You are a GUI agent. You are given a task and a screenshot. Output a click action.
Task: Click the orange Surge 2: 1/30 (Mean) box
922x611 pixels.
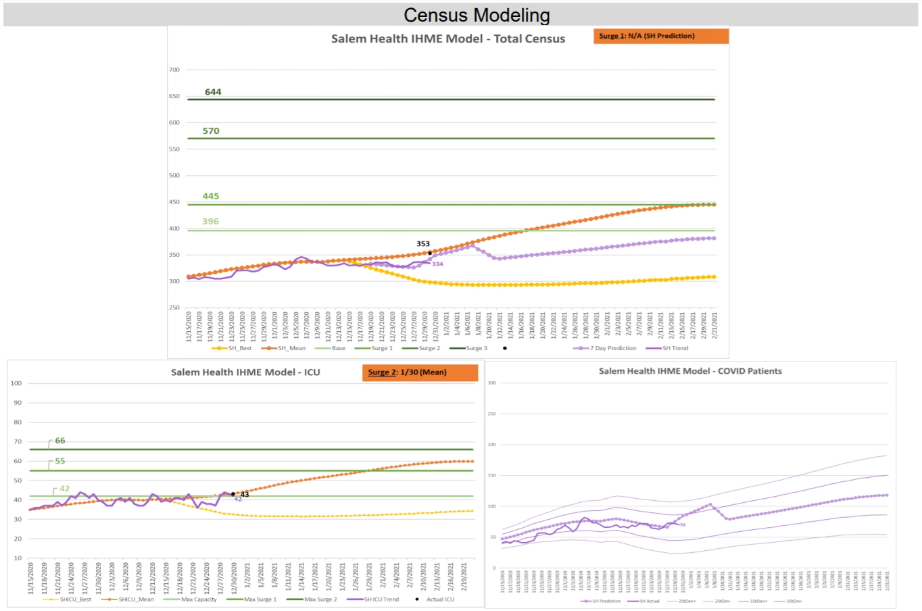pyautogui.click(x=420, y=372)
